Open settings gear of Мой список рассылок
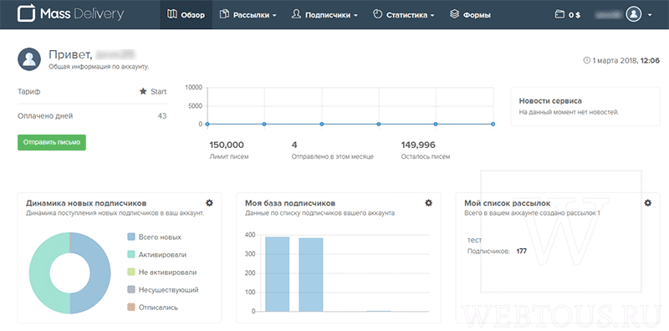669x331 pixels. pyautogui.click(x=647, y=203)
